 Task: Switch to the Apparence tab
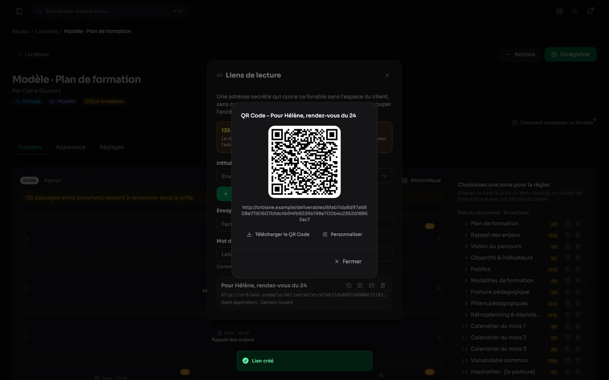pyautogui.click(x=70, y=147)
